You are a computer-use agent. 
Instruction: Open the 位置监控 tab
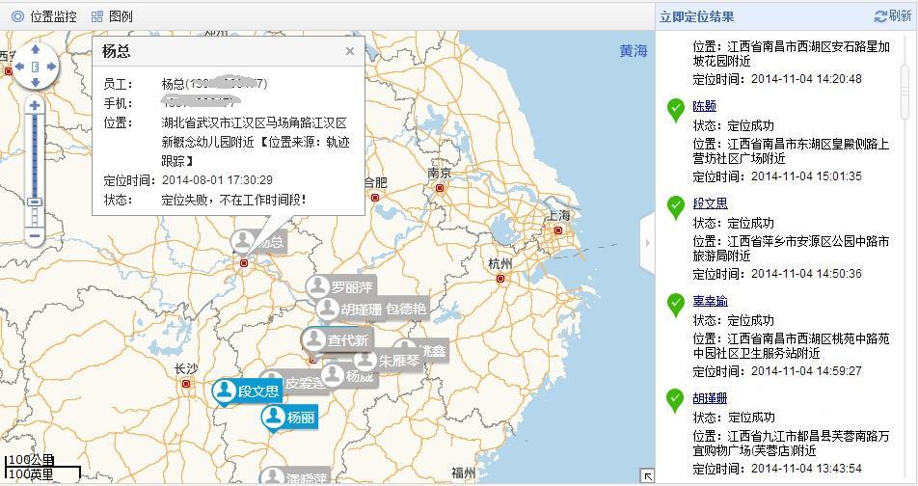[43, 16]
